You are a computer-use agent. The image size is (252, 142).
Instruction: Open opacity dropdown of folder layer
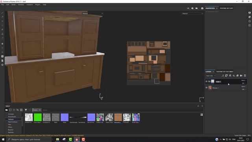[x=244, y=83]
